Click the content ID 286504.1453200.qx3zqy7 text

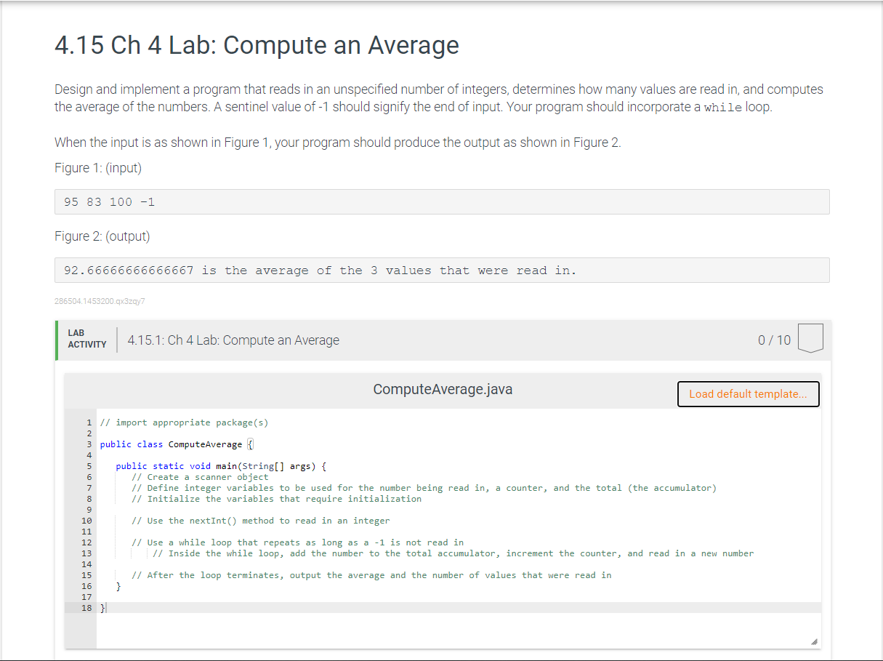100,301
